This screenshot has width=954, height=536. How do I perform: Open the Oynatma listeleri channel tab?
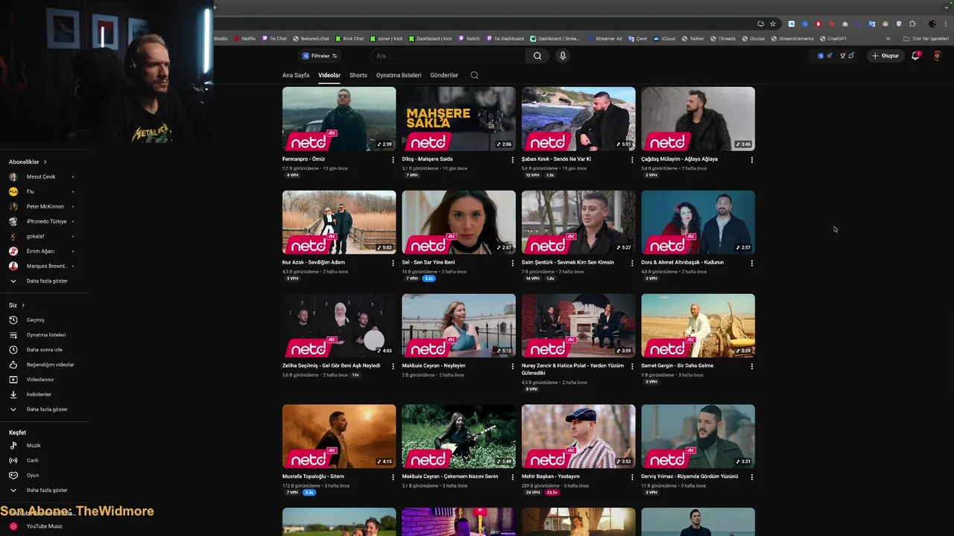pyautogui.click(x=399, y=75)
